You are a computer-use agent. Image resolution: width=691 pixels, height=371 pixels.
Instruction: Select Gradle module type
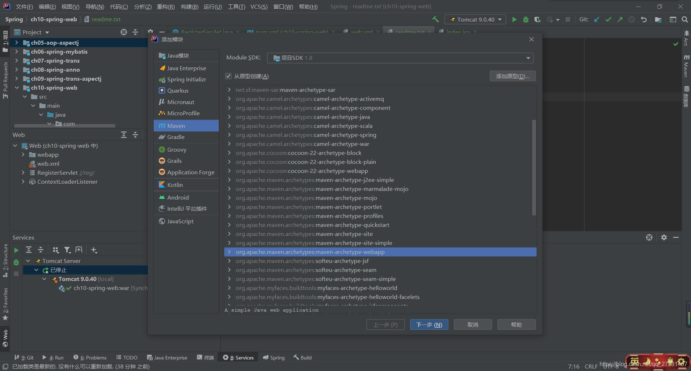click(186, 137)
